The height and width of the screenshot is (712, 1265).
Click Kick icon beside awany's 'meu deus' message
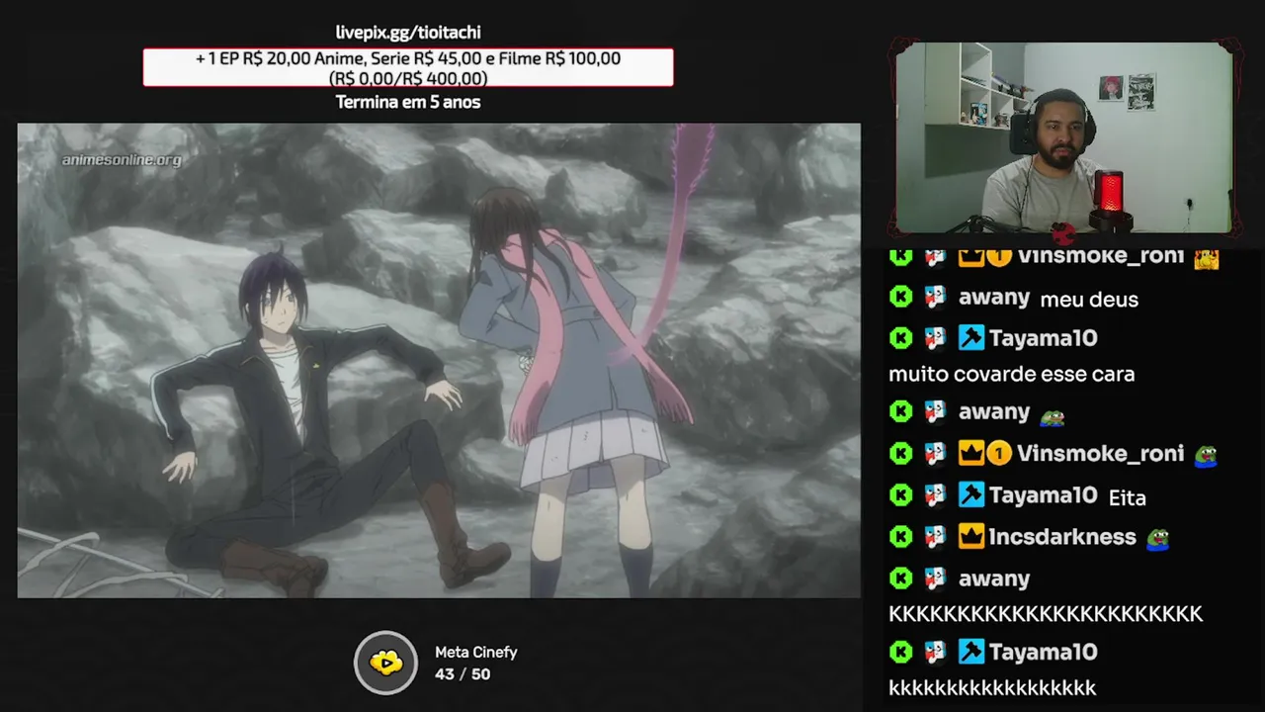pyautogui.click(x=900, y=297)
